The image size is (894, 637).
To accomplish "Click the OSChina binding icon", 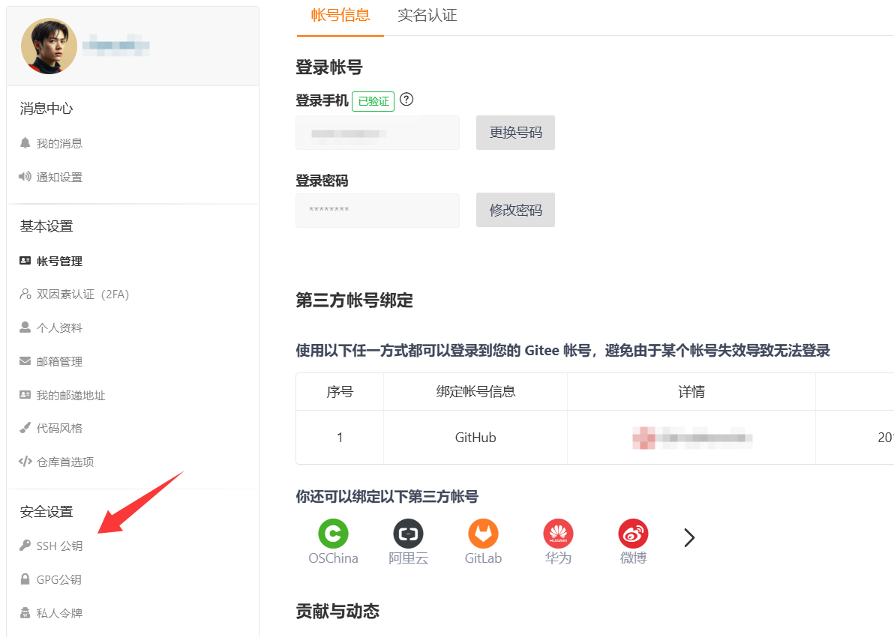I will 333,534.
